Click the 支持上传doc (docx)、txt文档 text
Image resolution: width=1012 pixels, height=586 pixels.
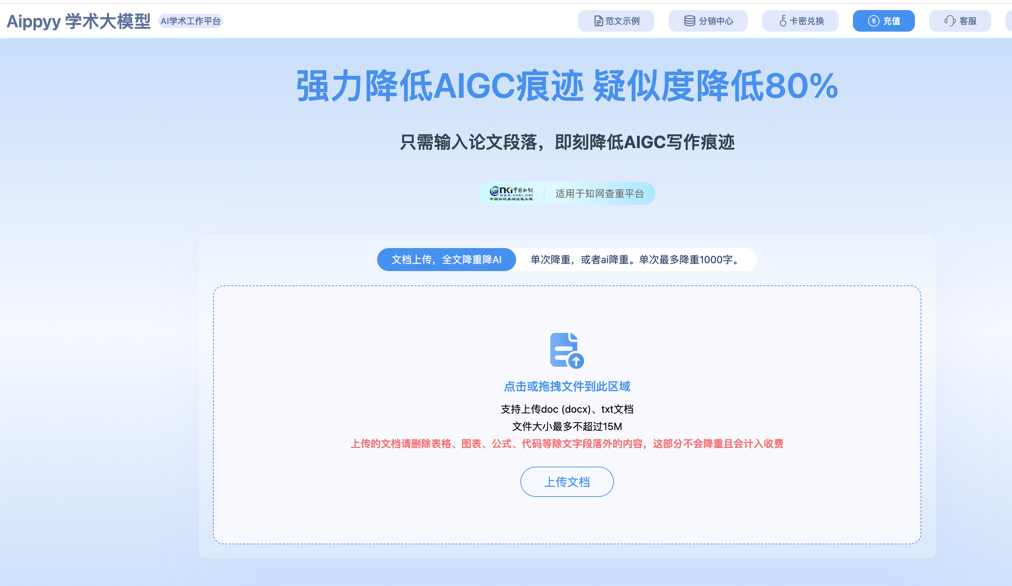pos(566,409)
